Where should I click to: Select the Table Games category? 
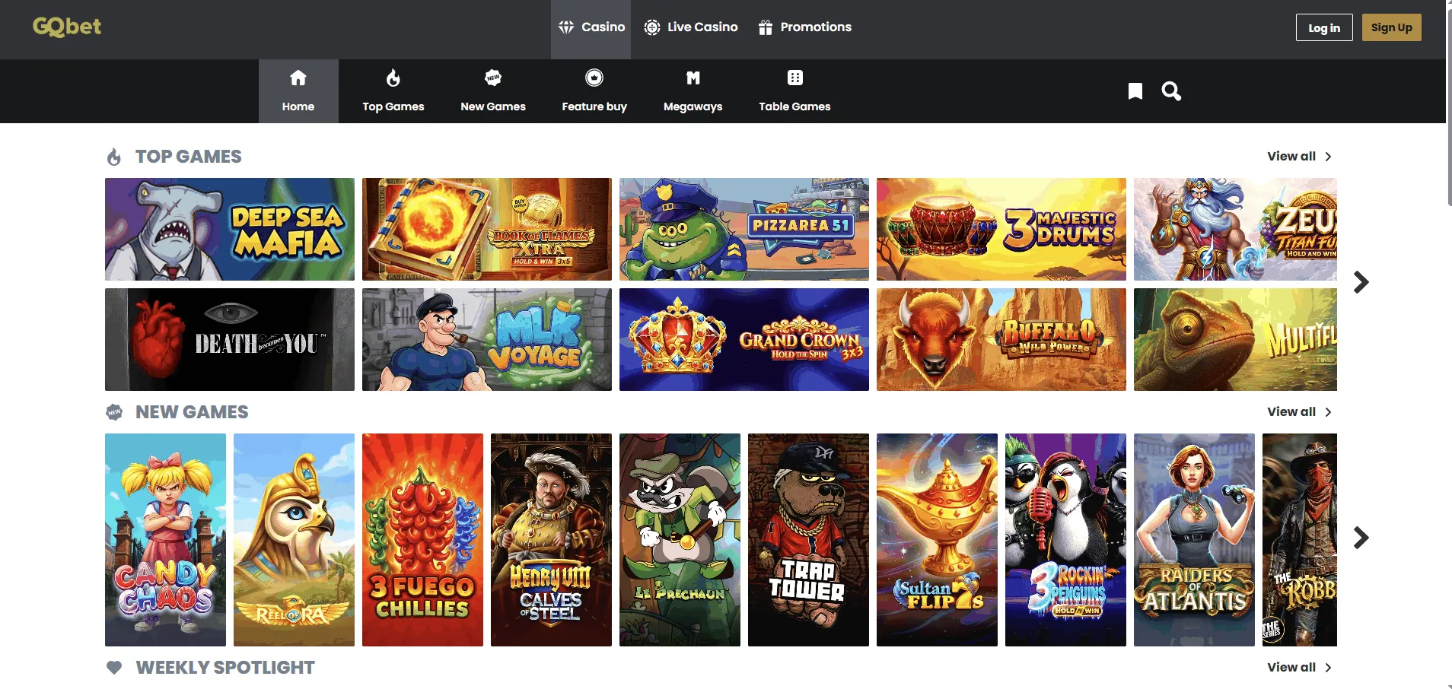[x=794, y=91]
